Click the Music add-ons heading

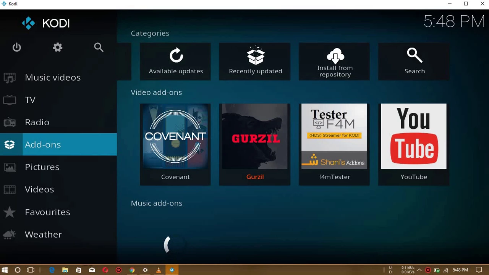(x=157, y=203)
